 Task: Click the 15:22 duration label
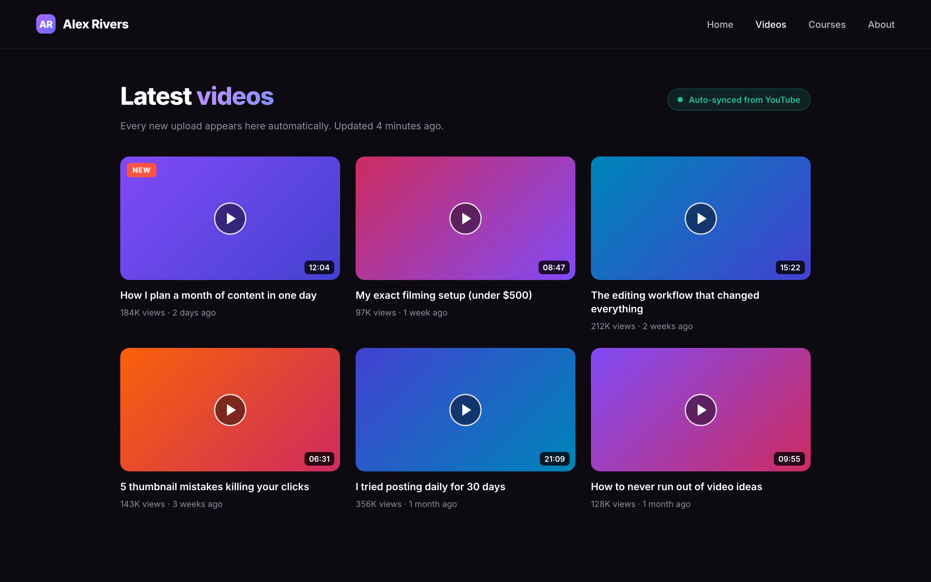(790, 267)
